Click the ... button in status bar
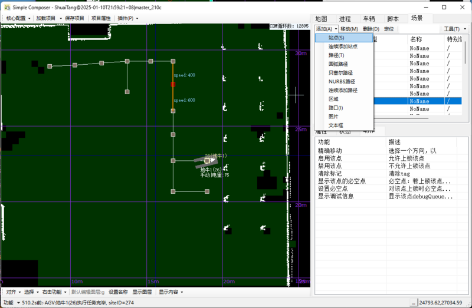Viewport: 472px width, 308px height. click(x=414, y=303)
